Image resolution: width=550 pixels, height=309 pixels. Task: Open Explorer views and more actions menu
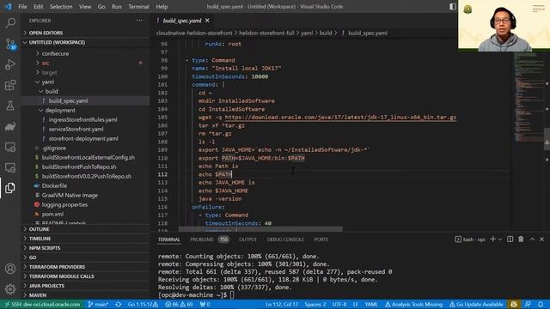pos(139,21)
